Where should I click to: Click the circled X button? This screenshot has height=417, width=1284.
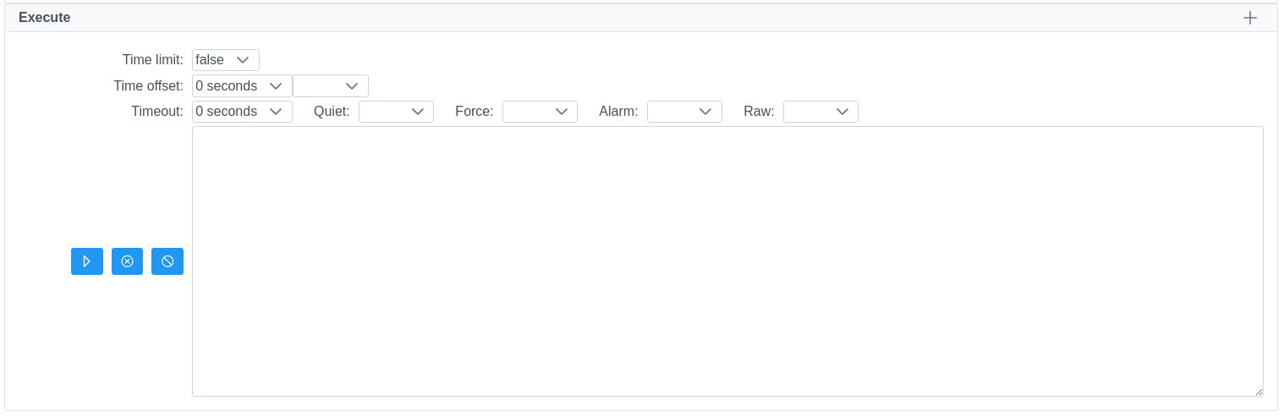coord(127,261)
